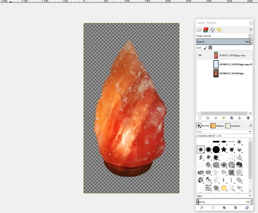Viewport: 258px width, 213px height.
Task: Create a new brush
Action: tap(213, 208)
